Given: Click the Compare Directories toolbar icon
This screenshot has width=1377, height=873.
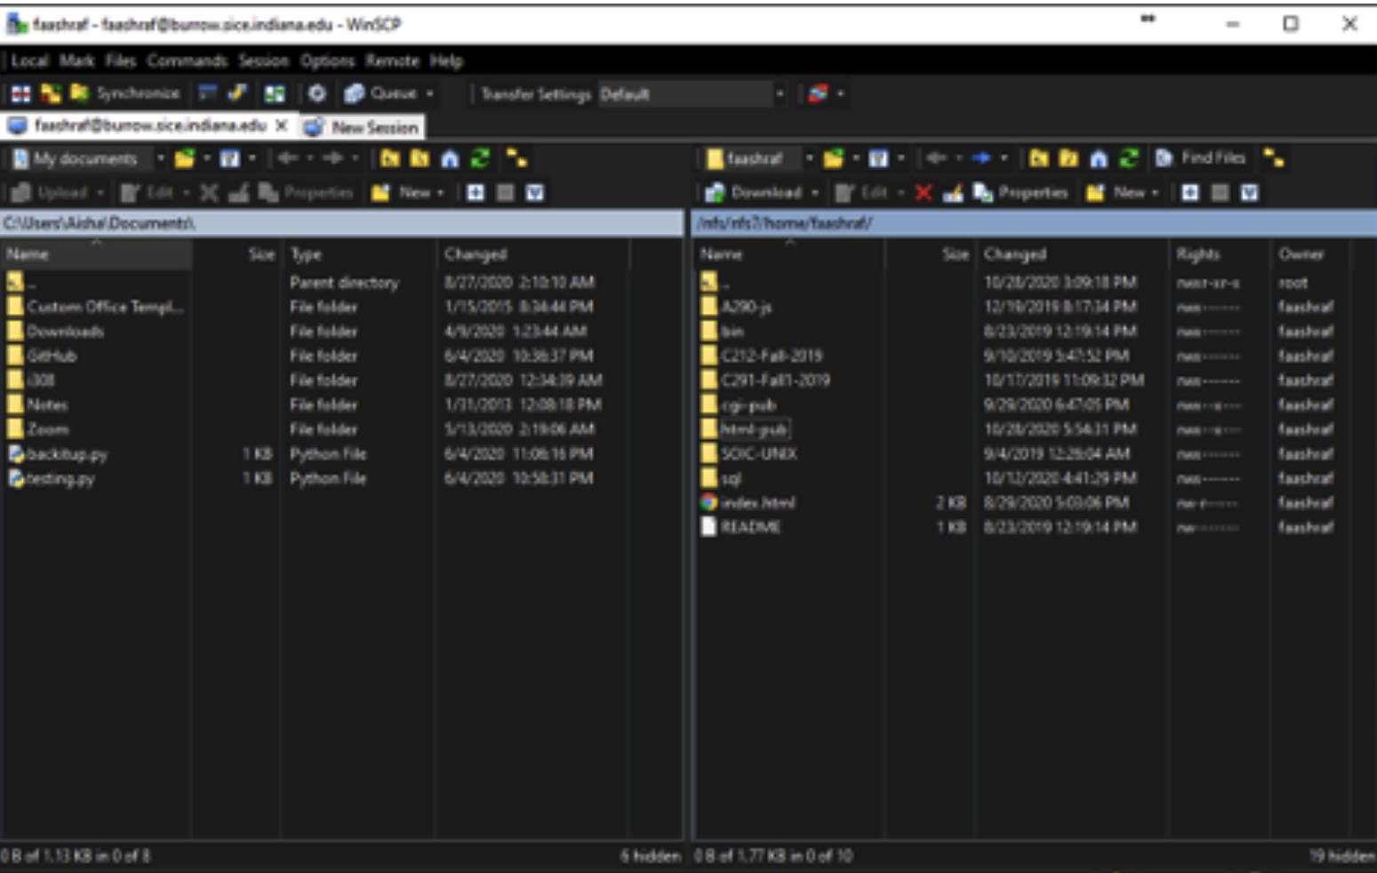Looking at the screenshot, I should click(20, 93).
